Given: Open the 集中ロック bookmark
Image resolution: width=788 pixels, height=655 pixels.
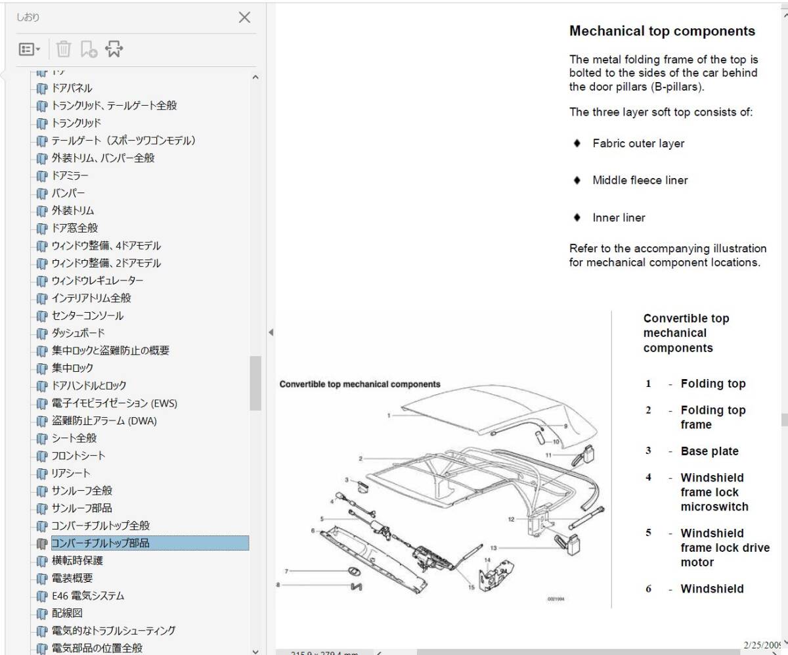Looking at the screenshot, I should click(73, 368).
